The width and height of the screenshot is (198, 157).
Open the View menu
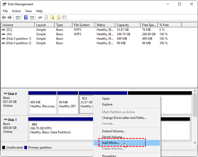tap(28, 11)
